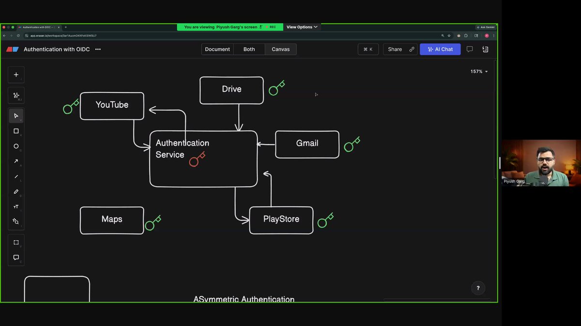Enable the frame selection tool
Image resolution: width=581 pixels, height=326 pixels.
(16, 242)
